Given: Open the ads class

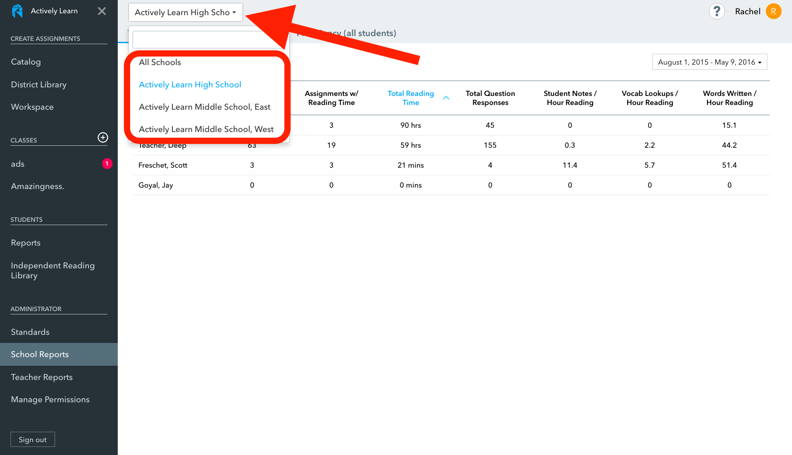Looking at the screenshot, I should coord(18,164).
